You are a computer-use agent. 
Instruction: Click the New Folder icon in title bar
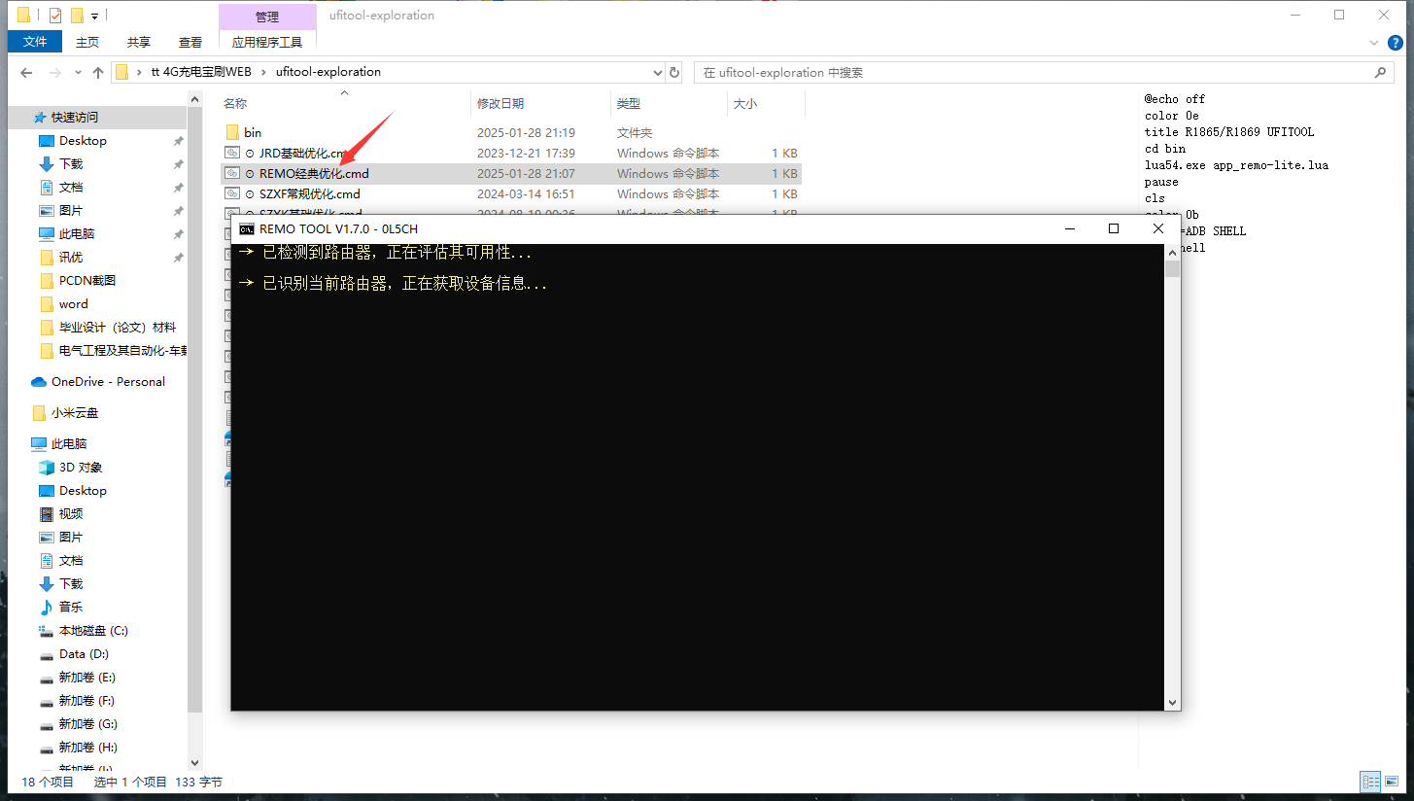[77, 15]
